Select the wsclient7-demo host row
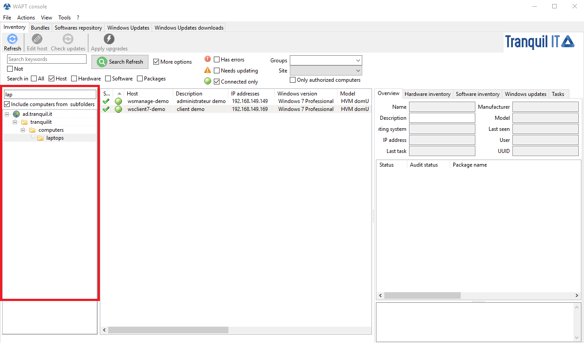 [236, 109]
